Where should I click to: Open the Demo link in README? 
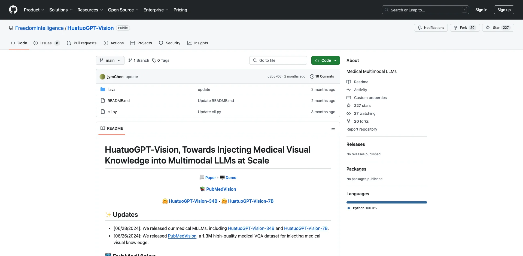[231, 178]
